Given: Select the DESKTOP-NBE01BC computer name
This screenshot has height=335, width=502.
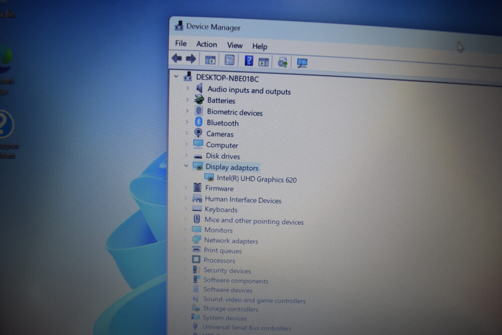Looking at the screenshot, I should pos(227,78).
